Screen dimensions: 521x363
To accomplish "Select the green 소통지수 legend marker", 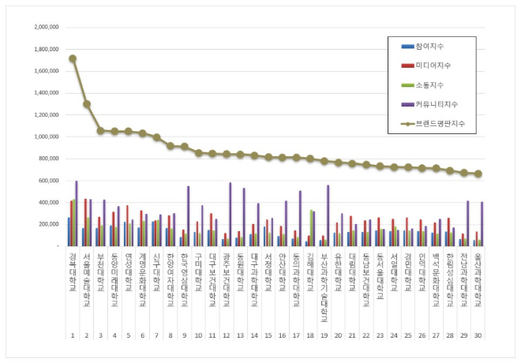I will [408, 86].
